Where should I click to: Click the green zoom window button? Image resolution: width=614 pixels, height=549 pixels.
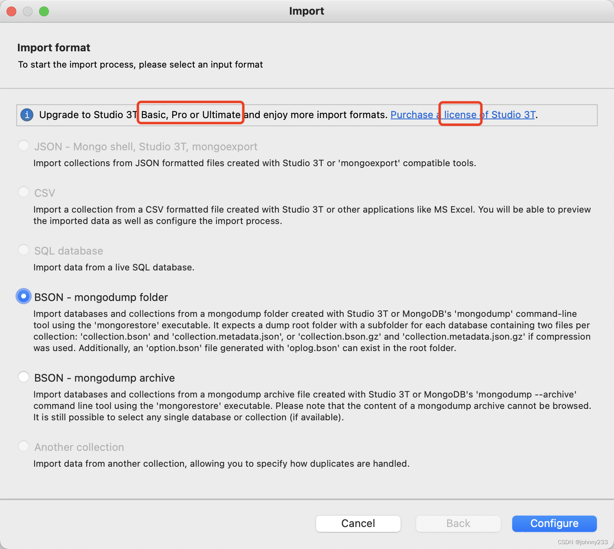click(x=44, y=11)
